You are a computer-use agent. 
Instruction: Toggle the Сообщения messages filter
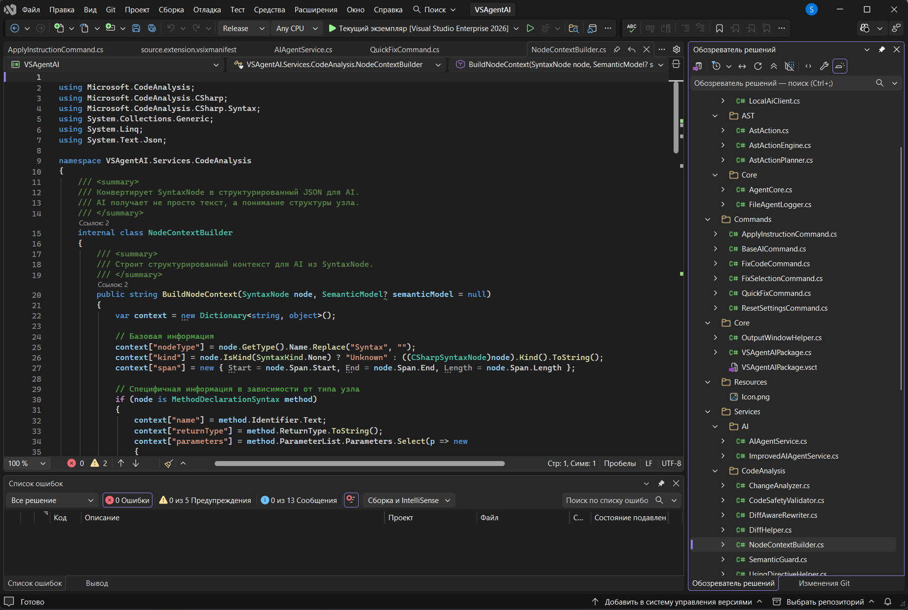[x=299, y=501]
